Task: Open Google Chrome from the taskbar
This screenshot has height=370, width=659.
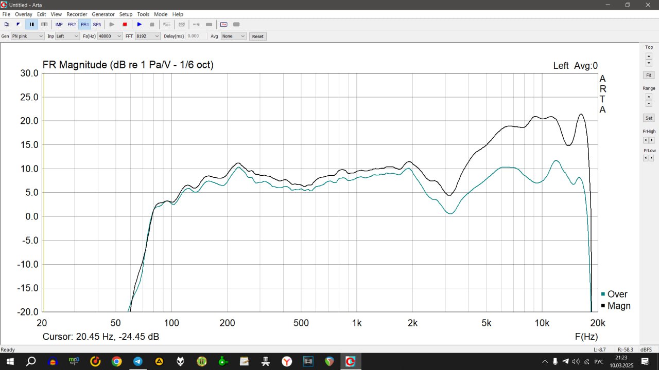Action: [x=116, y=361]
